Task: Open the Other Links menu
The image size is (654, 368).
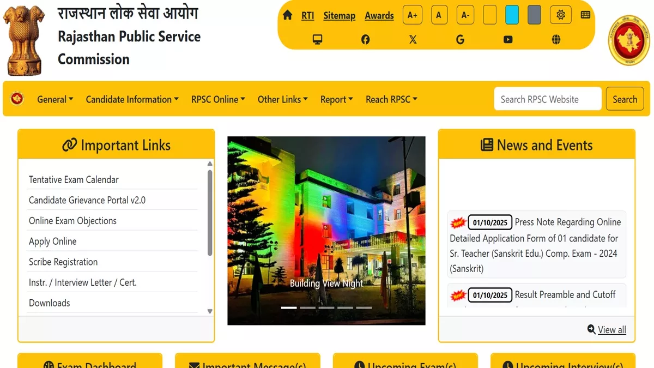Action: (282, 99)
